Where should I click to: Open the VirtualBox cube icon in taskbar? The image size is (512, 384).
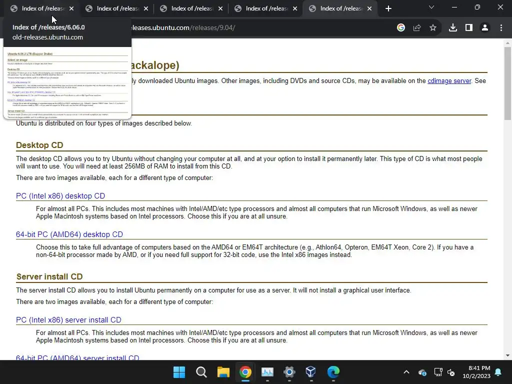coord(311,372)
